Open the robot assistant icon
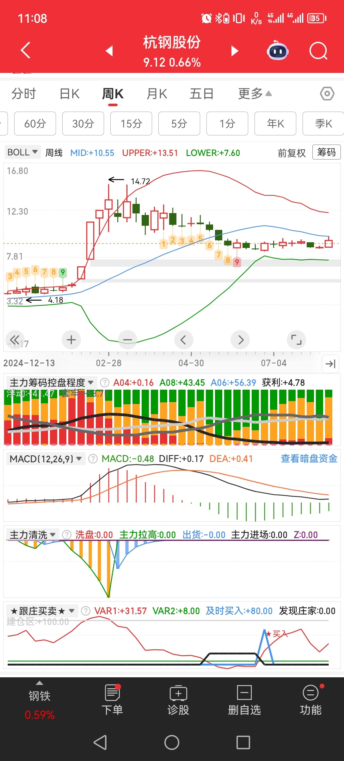This screenshot has height=761, width=344. [278, 50]
